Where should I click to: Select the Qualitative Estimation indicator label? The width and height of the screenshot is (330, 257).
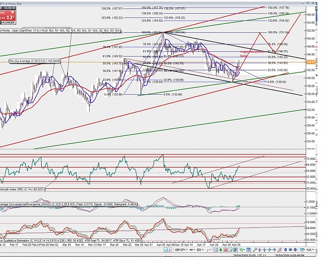pyautogui.click(x=71, y=241)
